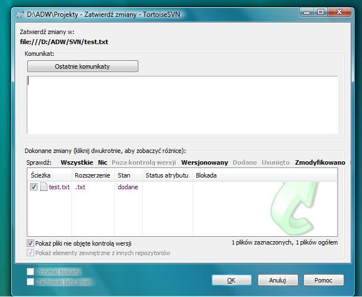Sort by the Stan column header

pyautogui.click(x=128, y=175)
